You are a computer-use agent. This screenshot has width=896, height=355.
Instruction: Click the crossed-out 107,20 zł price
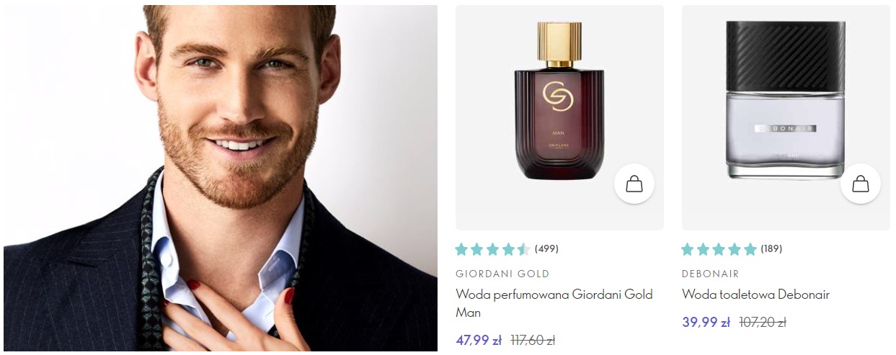(761, 322)
